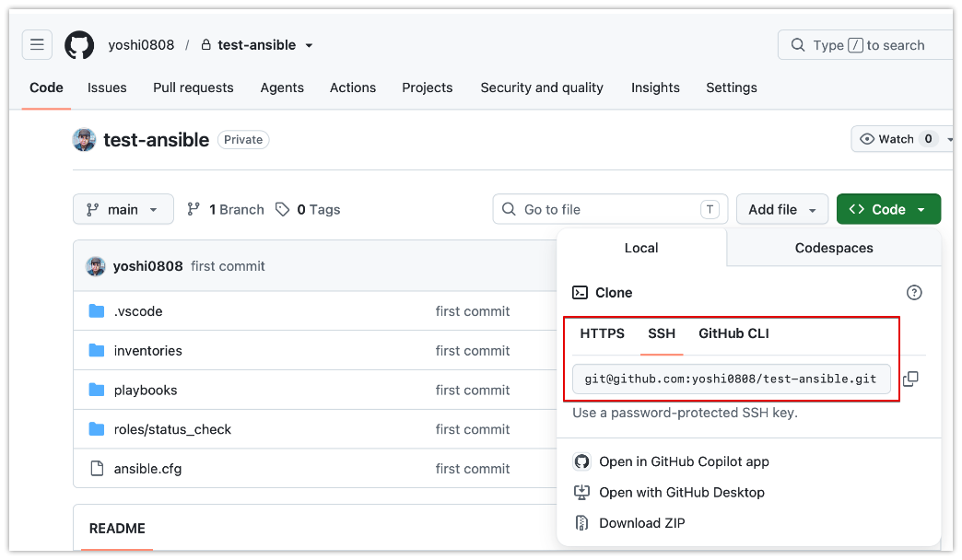Viewport: 962px width, 560px height.
Task: Click the clone help question mark icon
Action: coord(914,293)
